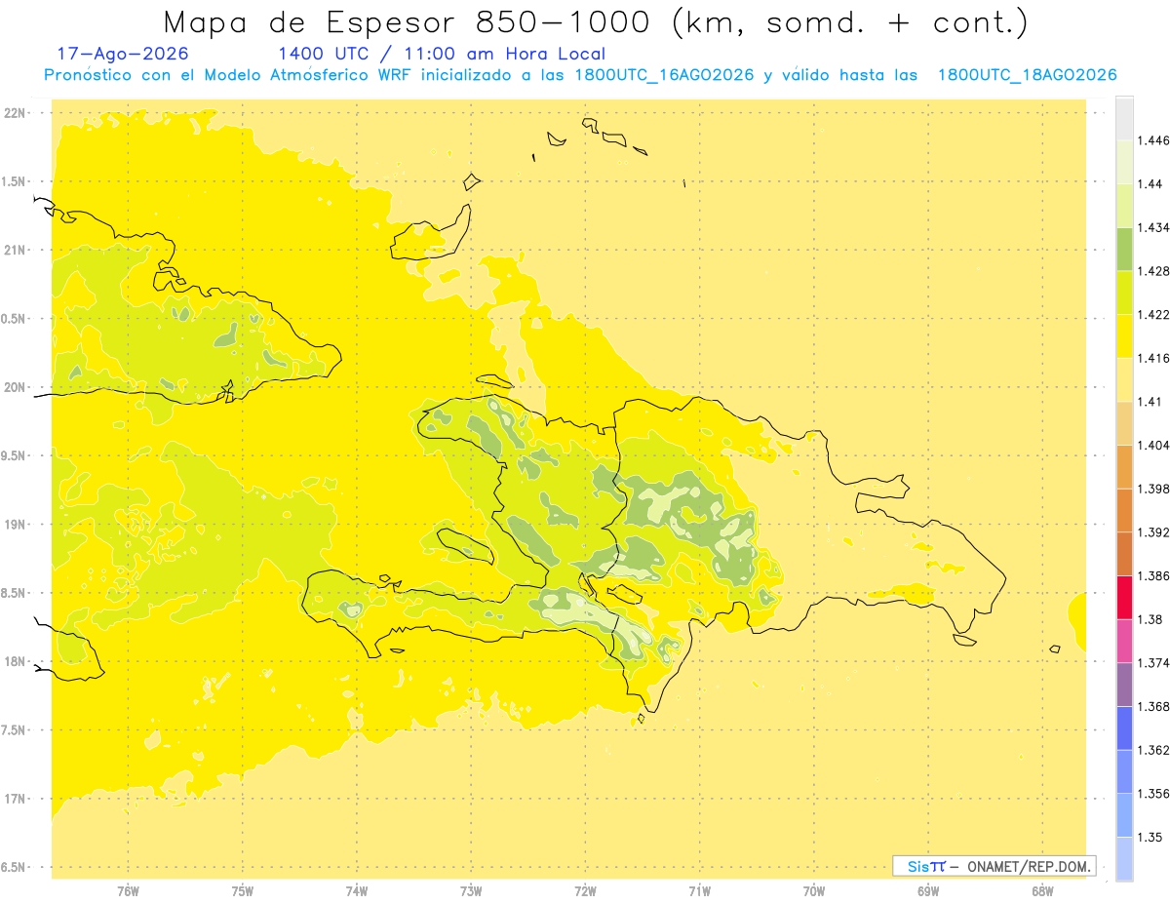Click the colorbar value 1.44
1170x904 pixels.
pos(1149,183)
